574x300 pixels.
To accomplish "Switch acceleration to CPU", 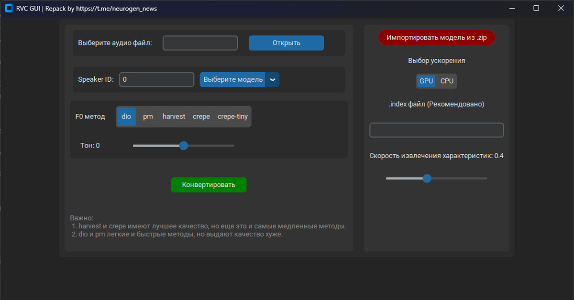I will (x=447, y=81).
